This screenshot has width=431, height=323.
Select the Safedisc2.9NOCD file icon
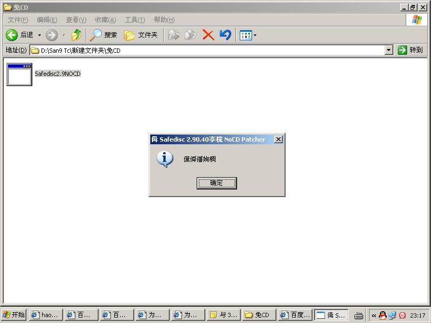point(19,74)
